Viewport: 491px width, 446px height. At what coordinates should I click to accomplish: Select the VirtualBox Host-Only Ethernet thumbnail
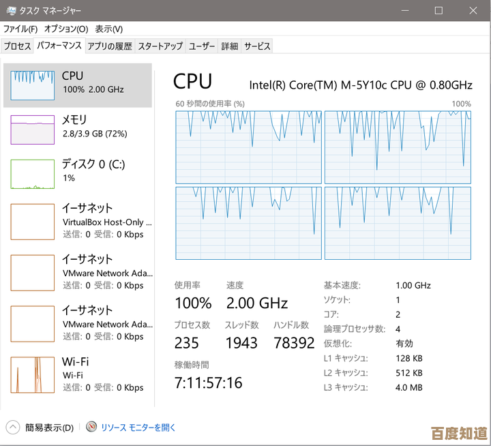(33, 222)
